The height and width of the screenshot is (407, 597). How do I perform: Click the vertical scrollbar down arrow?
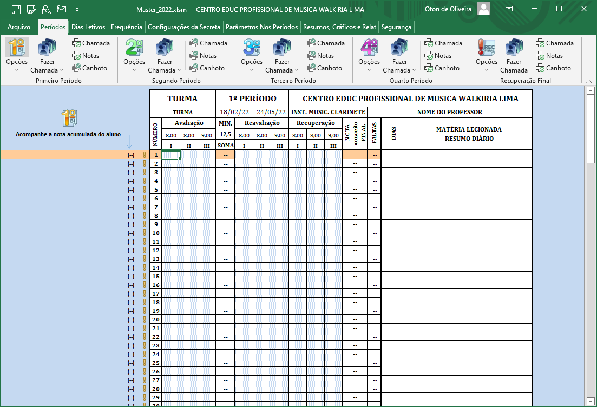tap(591, 401)
